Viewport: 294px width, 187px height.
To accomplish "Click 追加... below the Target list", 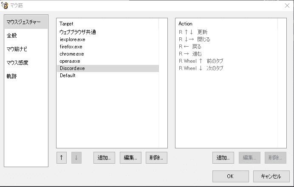I will (104, 158).
